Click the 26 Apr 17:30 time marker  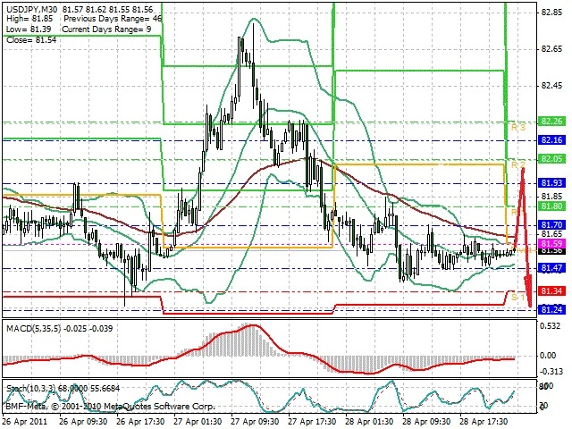coord(140,422)
